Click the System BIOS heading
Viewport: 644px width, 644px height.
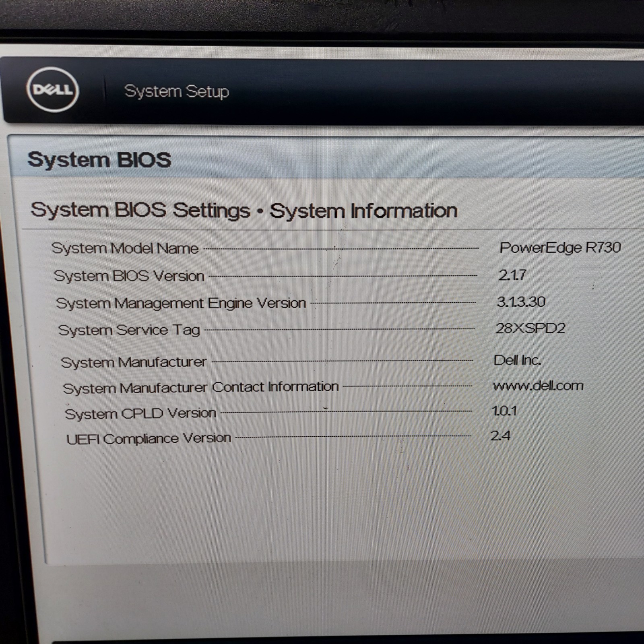pos(99,160)
